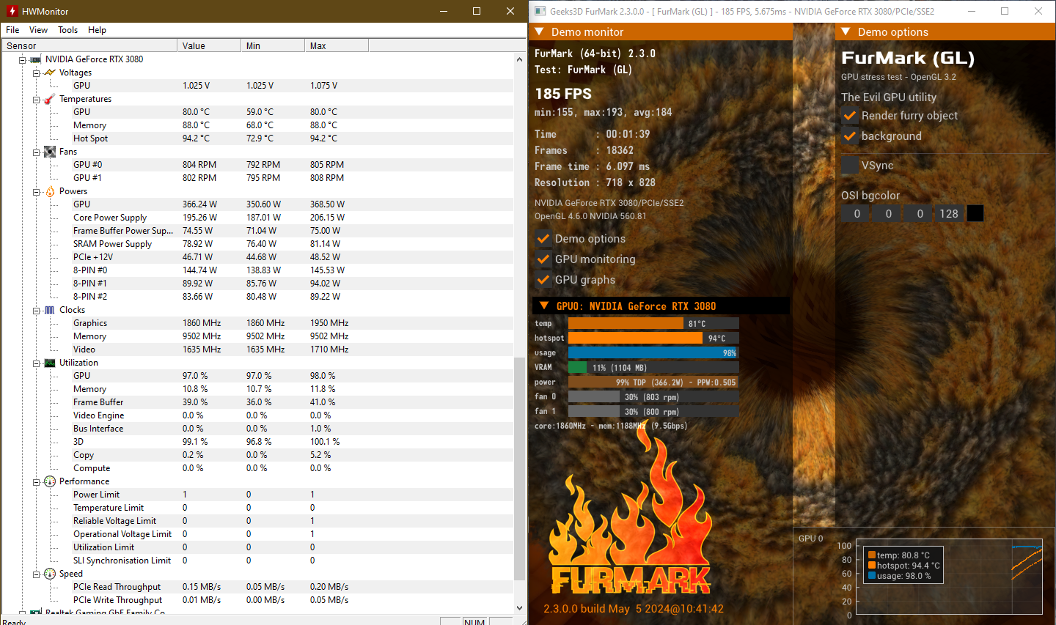The width and height of the screenshot is (1056, 625).
Task: Click the Max column header
Action: [337, 45]
